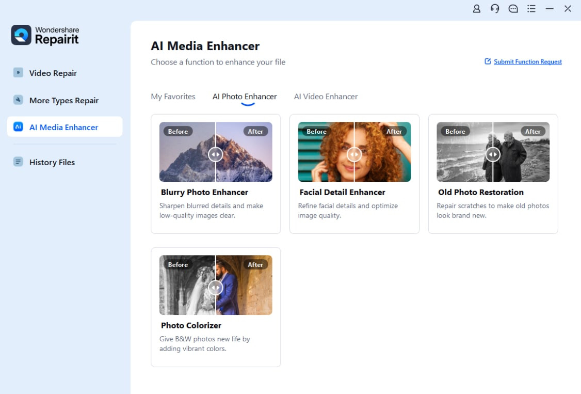Click the Photo Colorizer comparison slider handle

pos(215,287)
